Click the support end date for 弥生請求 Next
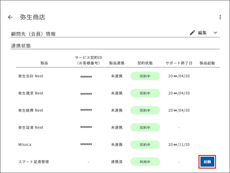The height and width of the screenshot is (173, 230). click(x=179, y=93)
